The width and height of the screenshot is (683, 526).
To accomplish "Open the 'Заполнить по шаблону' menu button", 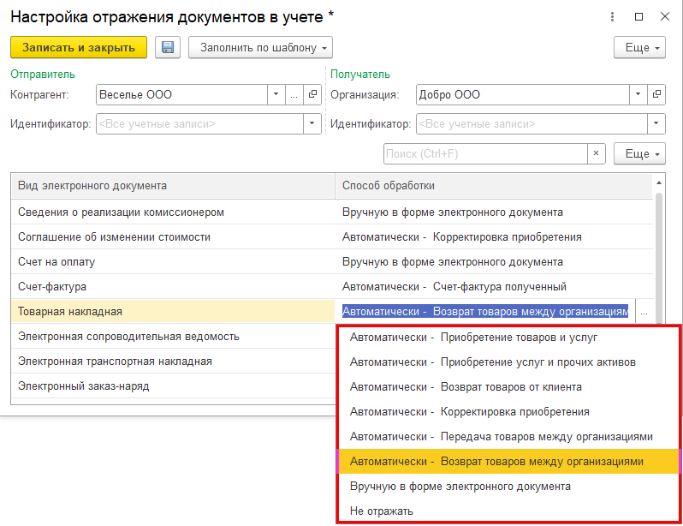I will point(260,48).
